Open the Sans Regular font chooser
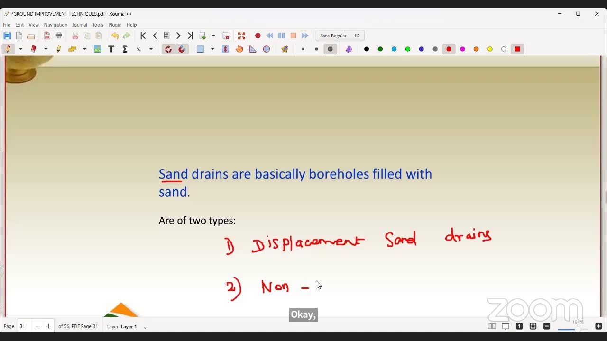 340,36
